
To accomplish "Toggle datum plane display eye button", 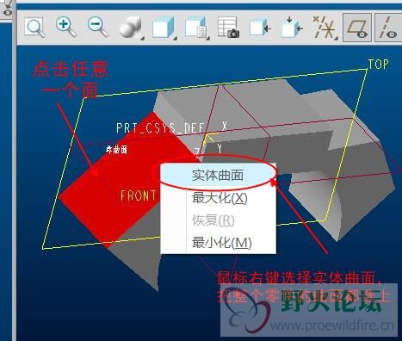I will point(357,28).
